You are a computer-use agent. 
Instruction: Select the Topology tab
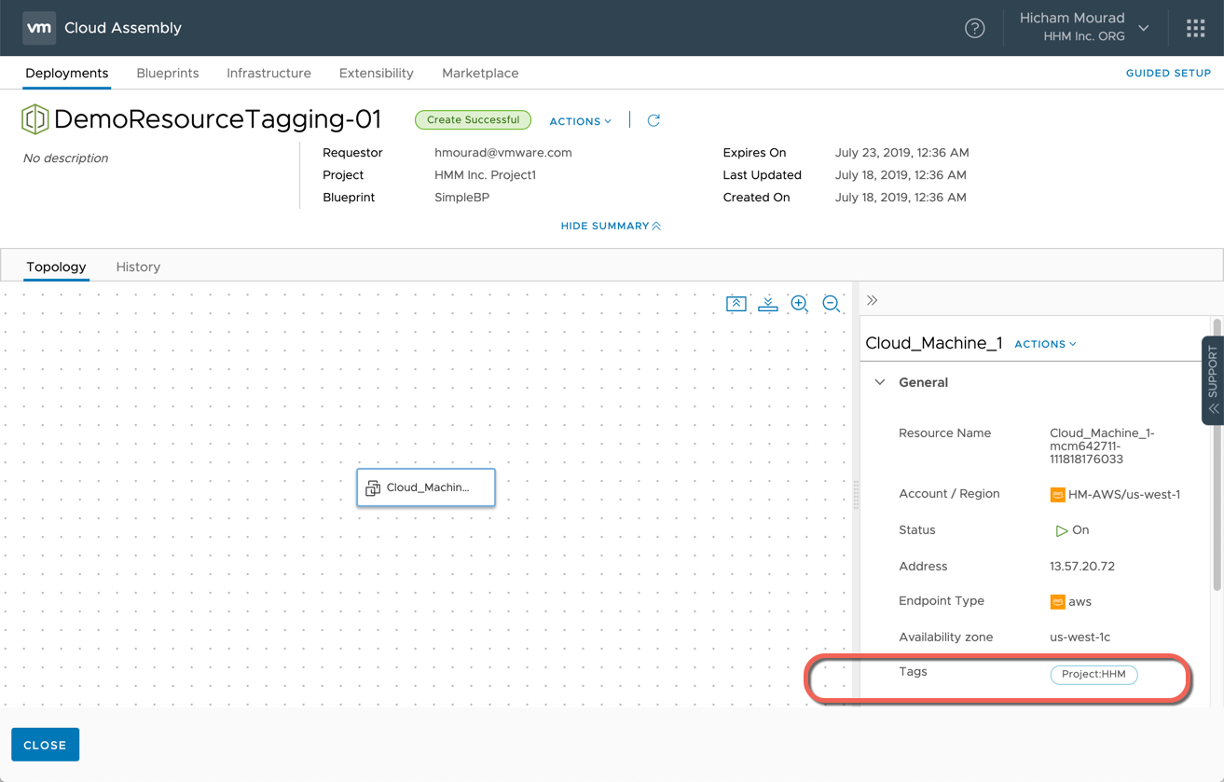[x=56, y=267]
